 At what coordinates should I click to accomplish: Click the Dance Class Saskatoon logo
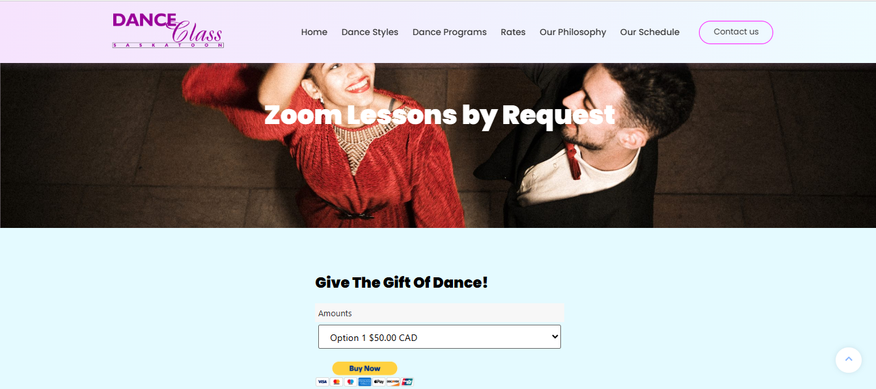coord(168,30)
